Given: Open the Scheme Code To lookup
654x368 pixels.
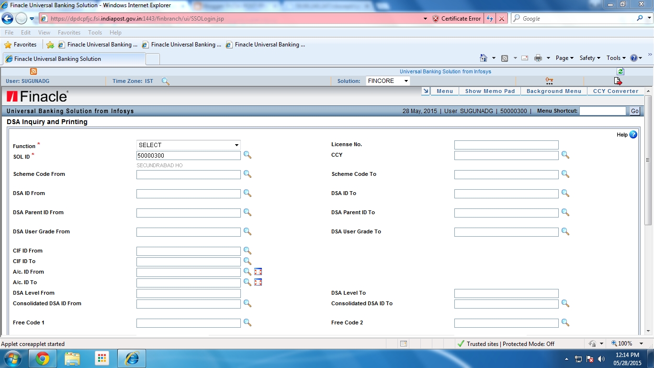Looking at the screenshot, I should point(565,174).
